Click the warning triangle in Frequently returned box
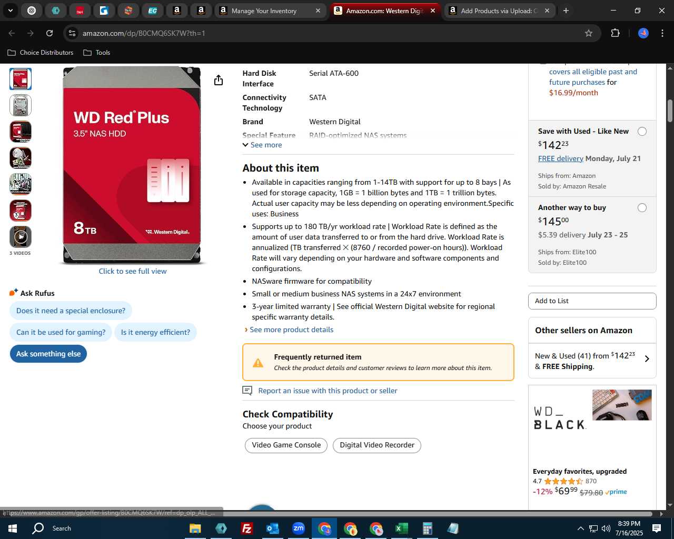This screenshot has height=539, width=674. [258, 363]
